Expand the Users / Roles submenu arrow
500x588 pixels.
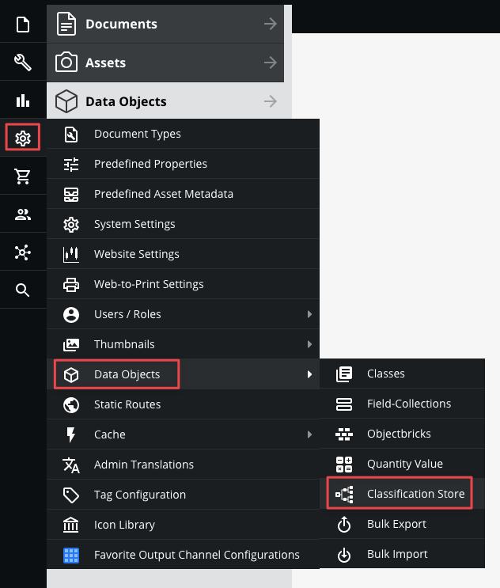click(x=309, y=314)
